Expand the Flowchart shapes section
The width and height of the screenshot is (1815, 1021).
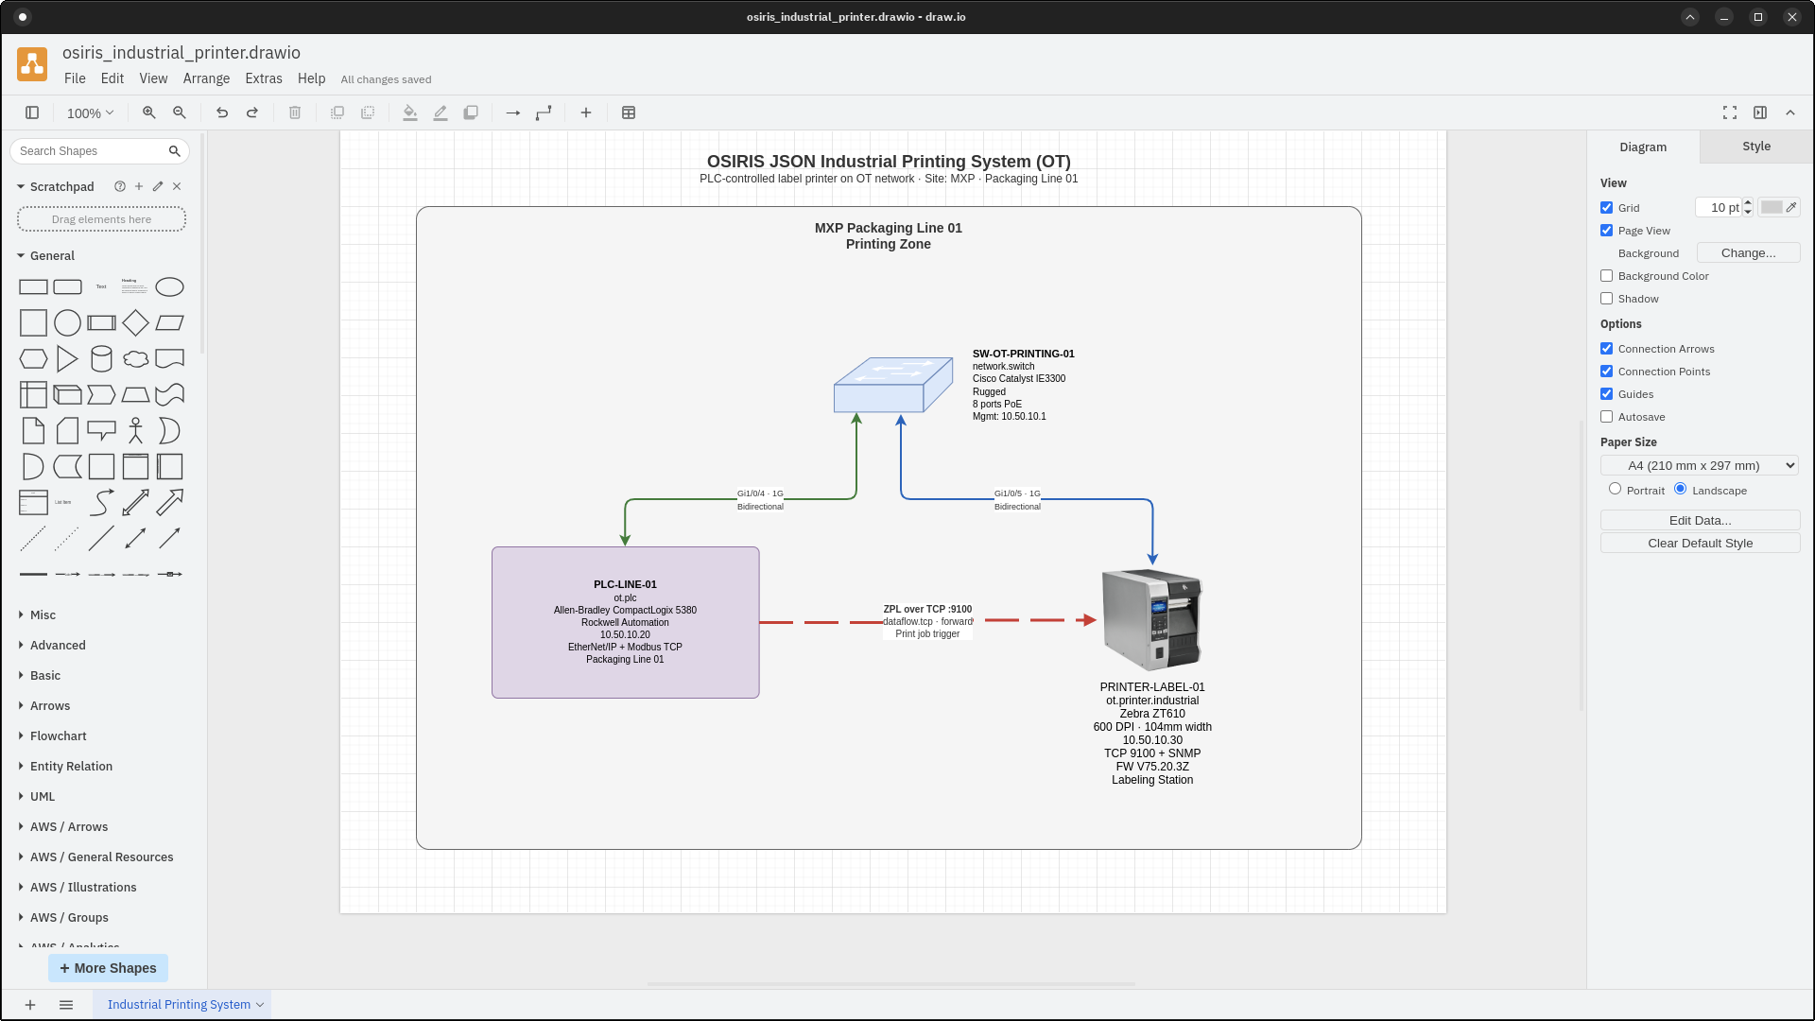pyautogui.click(x=58, y=735)
